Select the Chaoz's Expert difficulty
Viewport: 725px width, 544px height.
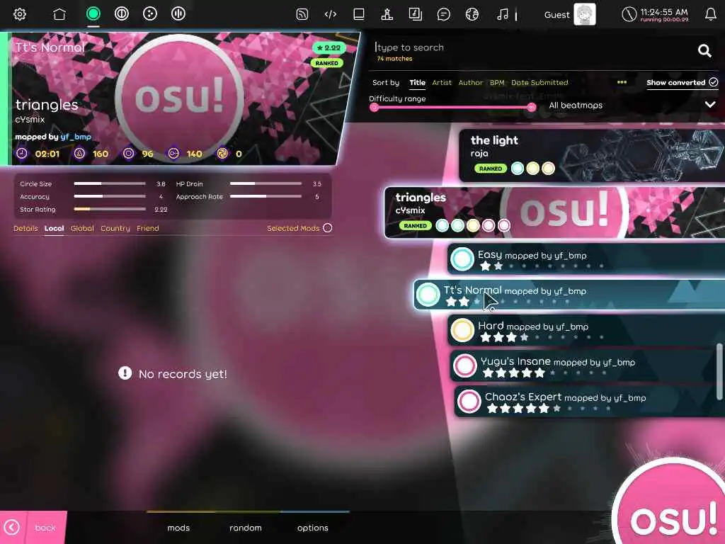[590, 402]
